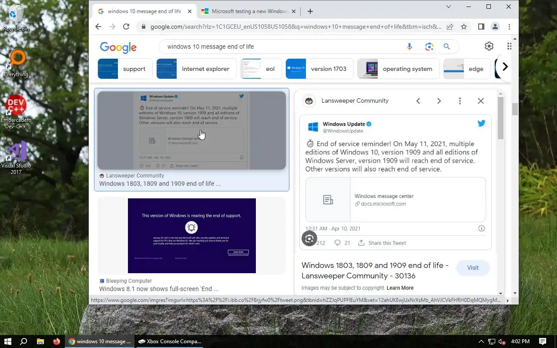Open the Chrome profile avatar
Viewport: 557px width, 348px height.
pos(495,27)
